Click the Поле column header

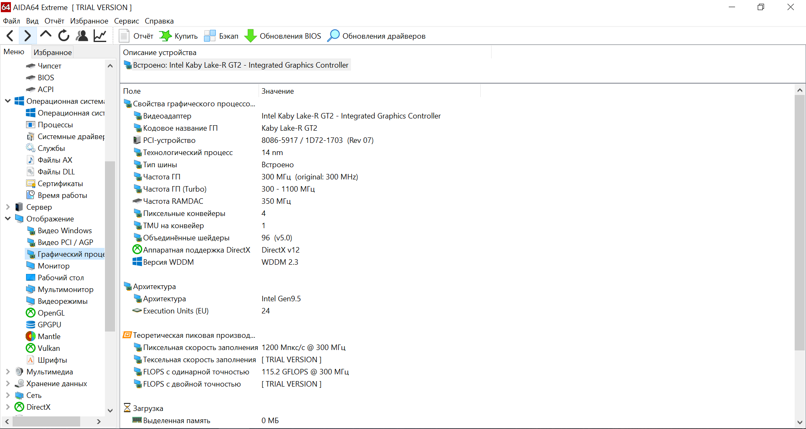(189, 91)
